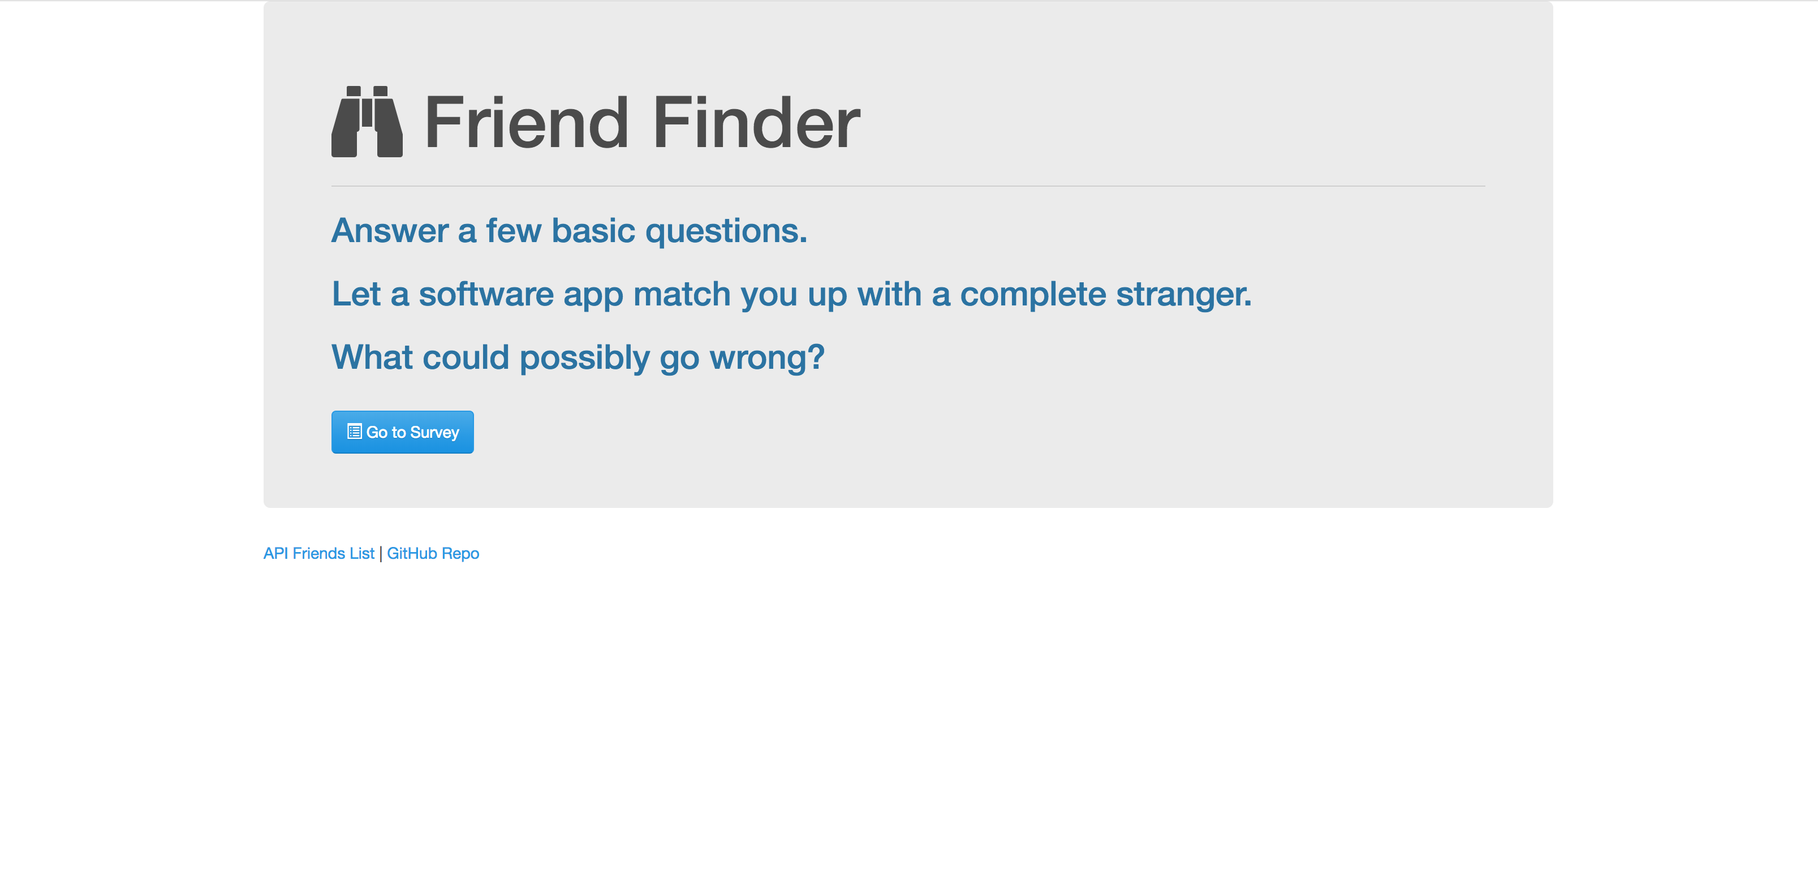Click the word "questions." in the first tagline

726,232
